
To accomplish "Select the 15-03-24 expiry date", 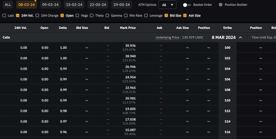I will 73,5.
